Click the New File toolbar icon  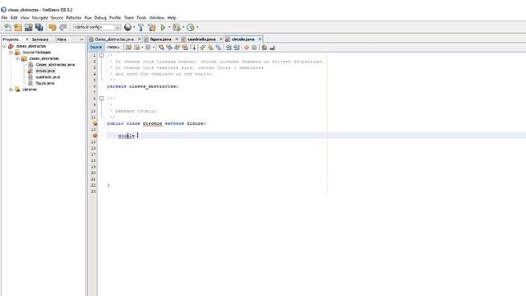coord(7,27)
